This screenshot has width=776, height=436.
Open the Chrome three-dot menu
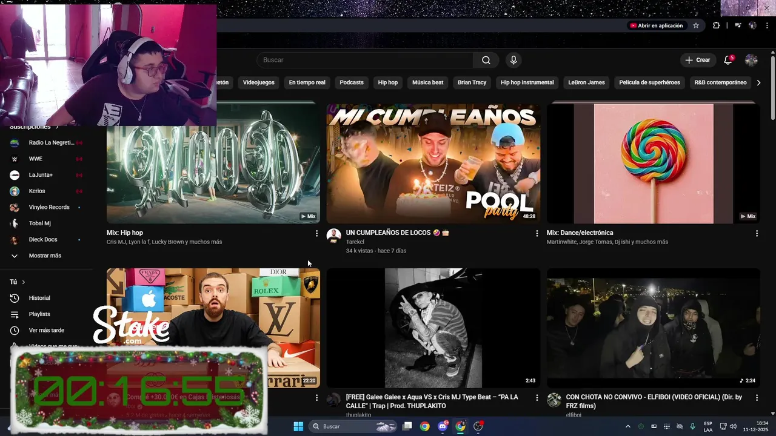768,25
